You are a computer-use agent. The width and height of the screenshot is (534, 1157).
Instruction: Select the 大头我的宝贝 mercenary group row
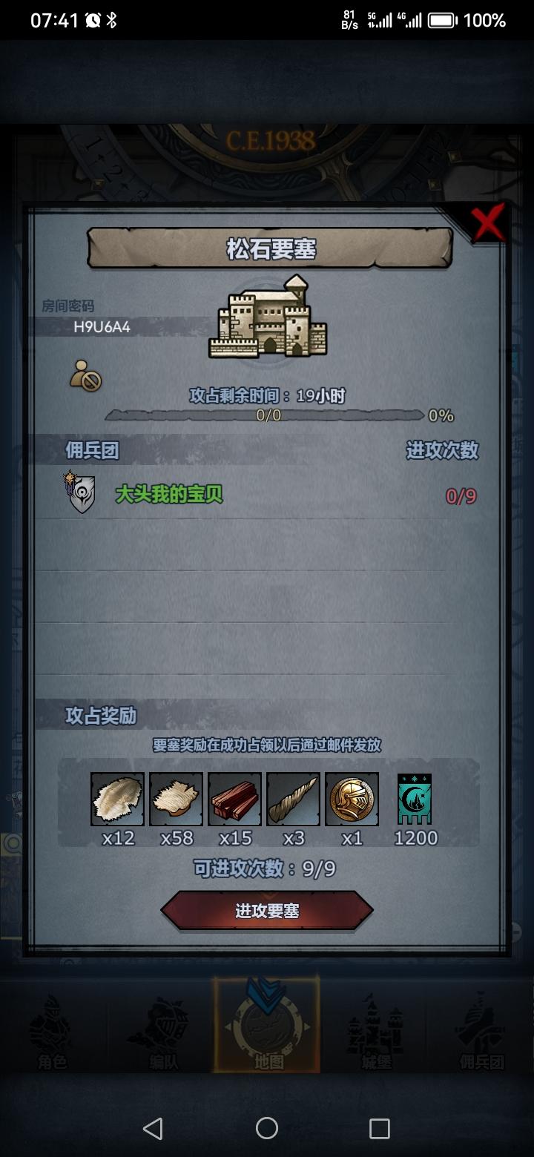coord(271,495)
